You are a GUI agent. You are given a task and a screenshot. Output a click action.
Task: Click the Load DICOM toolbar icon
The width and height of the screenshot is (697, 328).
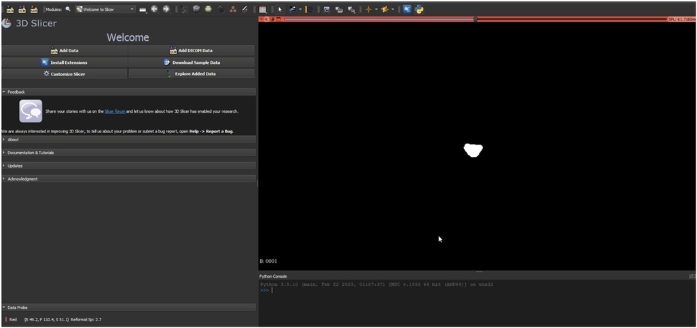22,10
